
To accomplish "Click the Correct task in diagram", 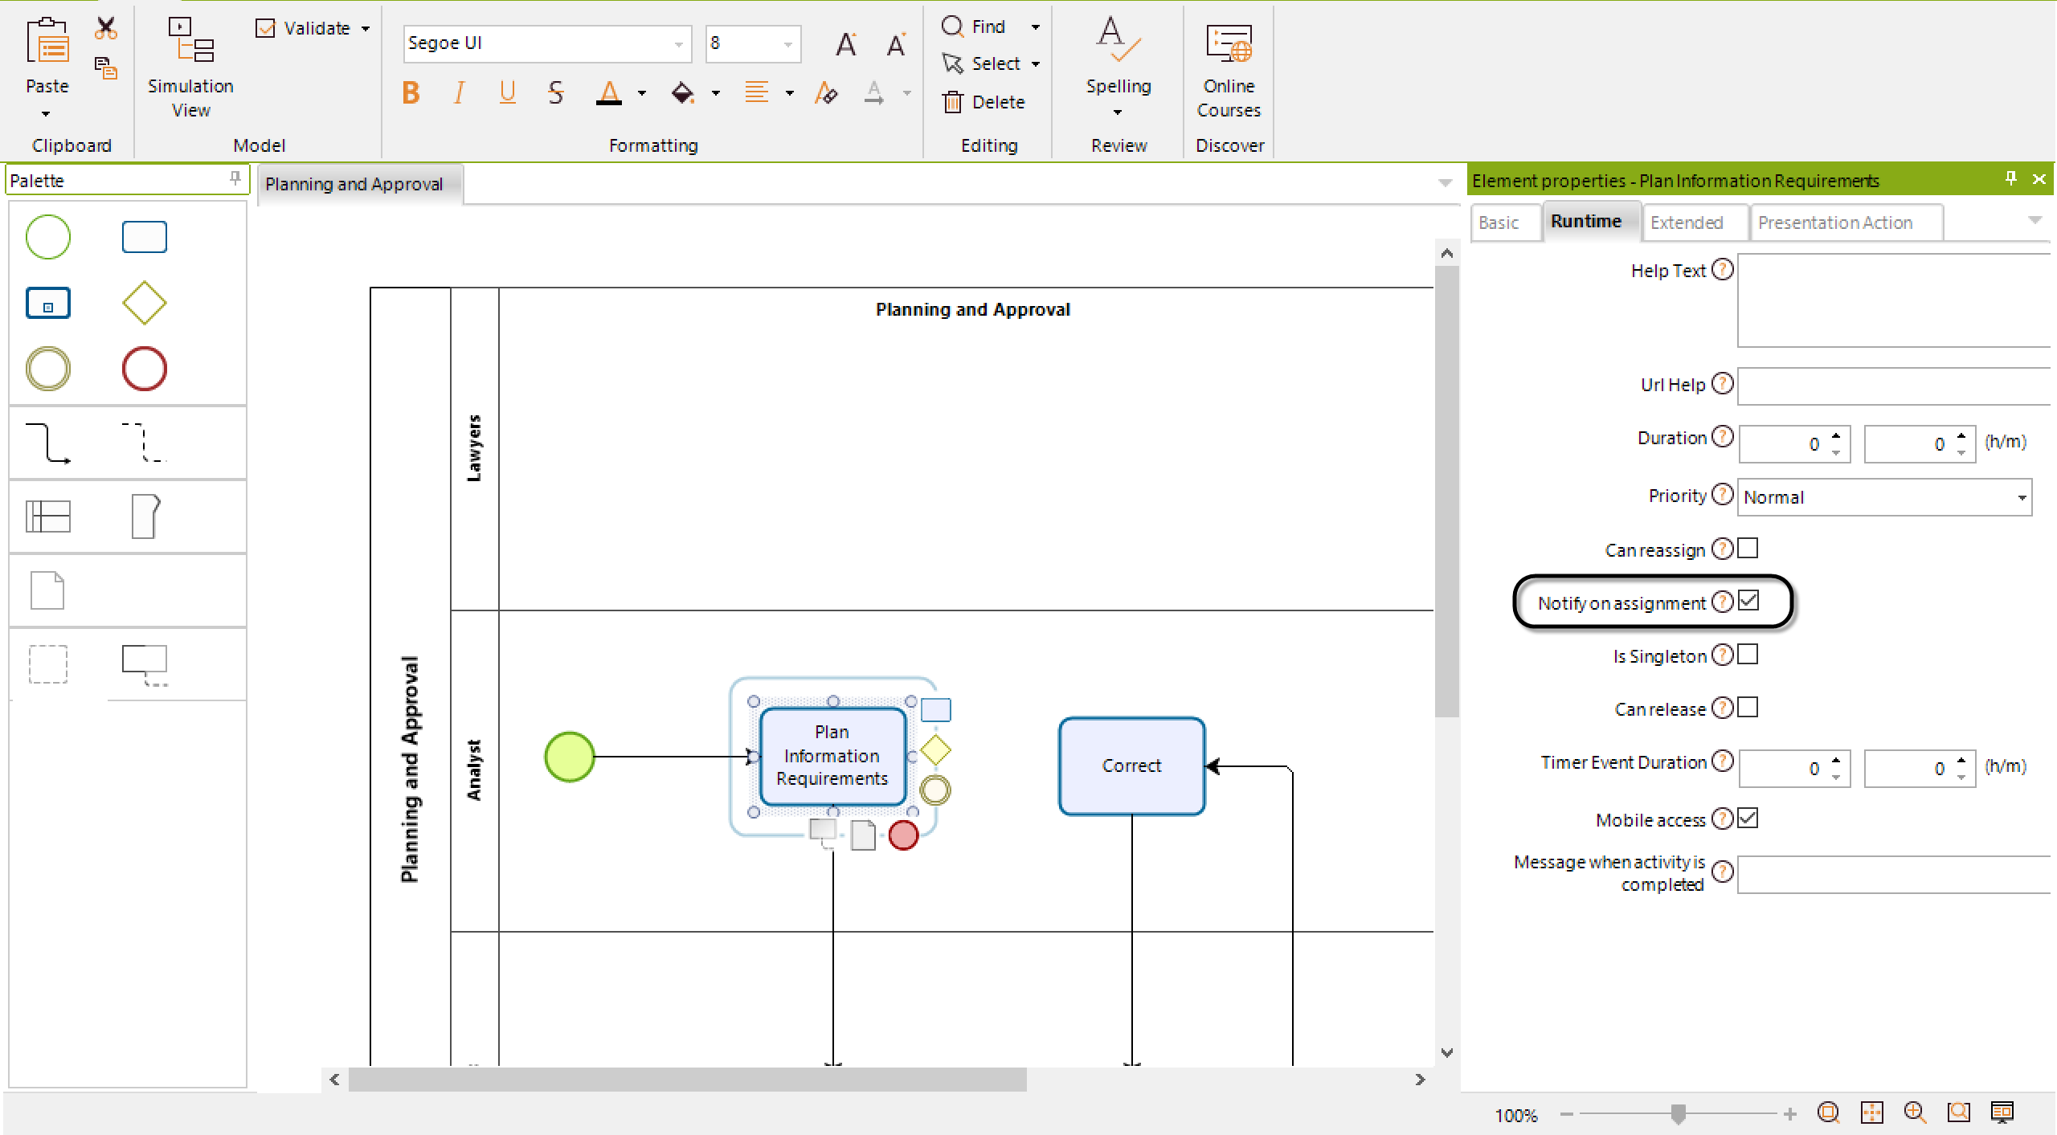I will coord(1131,766).
